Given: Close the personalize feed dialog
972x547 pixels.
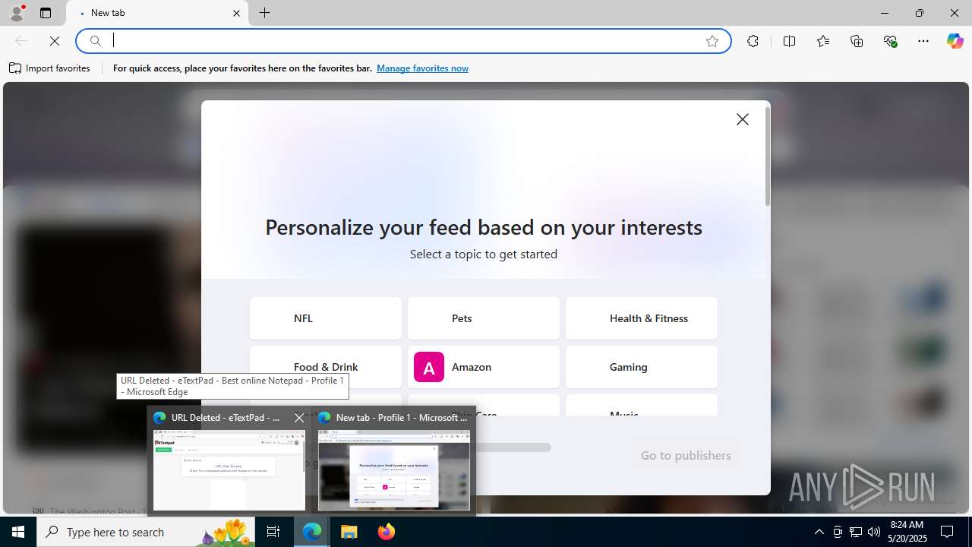Looking at the screenshot, I should tap(743, 119).
